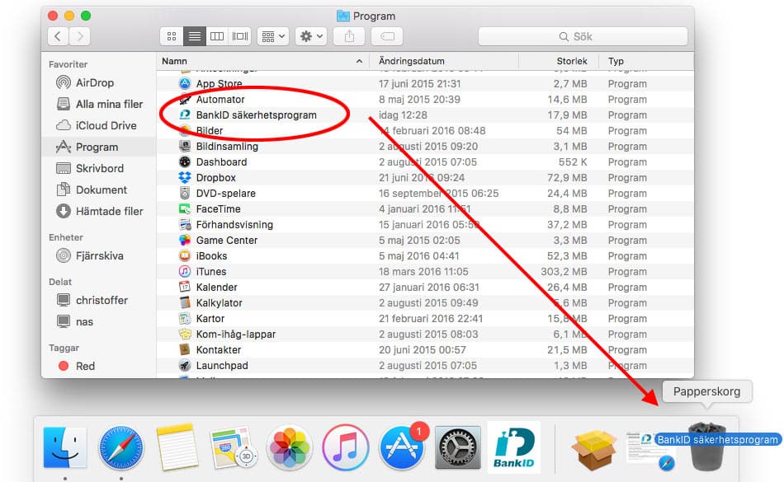The width and height of the screenshot is (784, 482).
Task: Select the FaceTime app icon
Action: 185,209
